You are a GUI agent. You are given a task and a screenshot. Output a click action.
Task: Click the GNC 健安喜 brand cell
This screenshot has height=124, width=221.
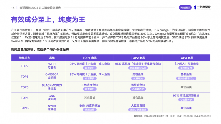[52, 98]
